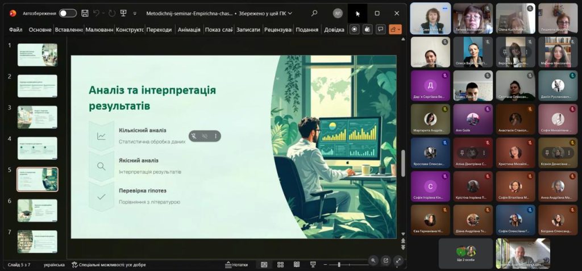Open the Файл menu
Screen dimensions: 582x271
pos(16,30)
